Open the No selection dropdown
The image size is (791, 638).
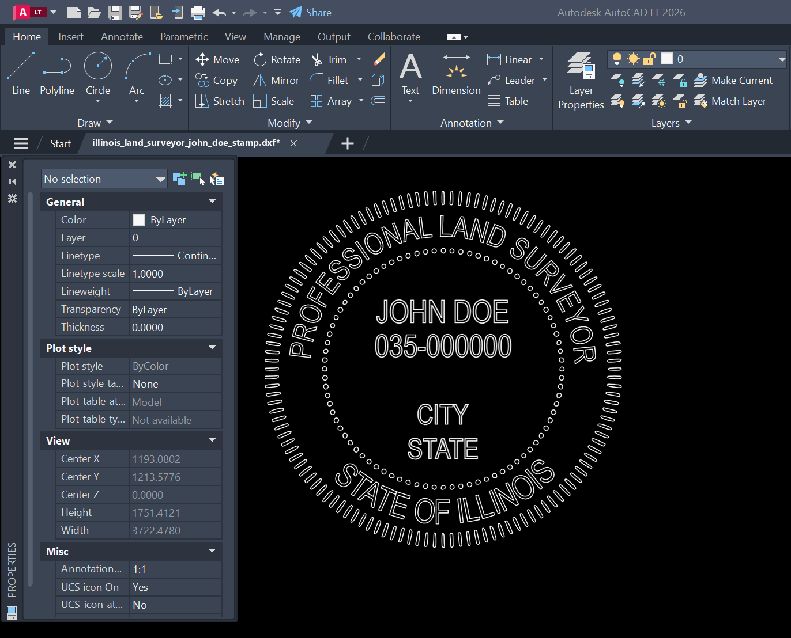point(104,179)
